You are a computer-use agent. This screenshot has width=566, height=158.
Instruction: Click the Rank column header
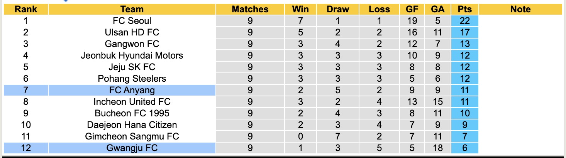pyautogui.click(x=25, y=9)
